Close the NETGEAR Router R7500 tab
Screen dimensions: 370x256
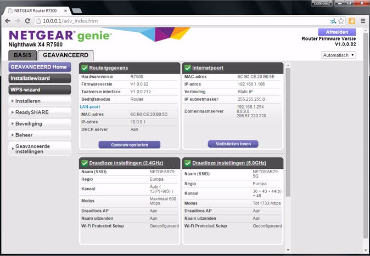click(65, 11)
